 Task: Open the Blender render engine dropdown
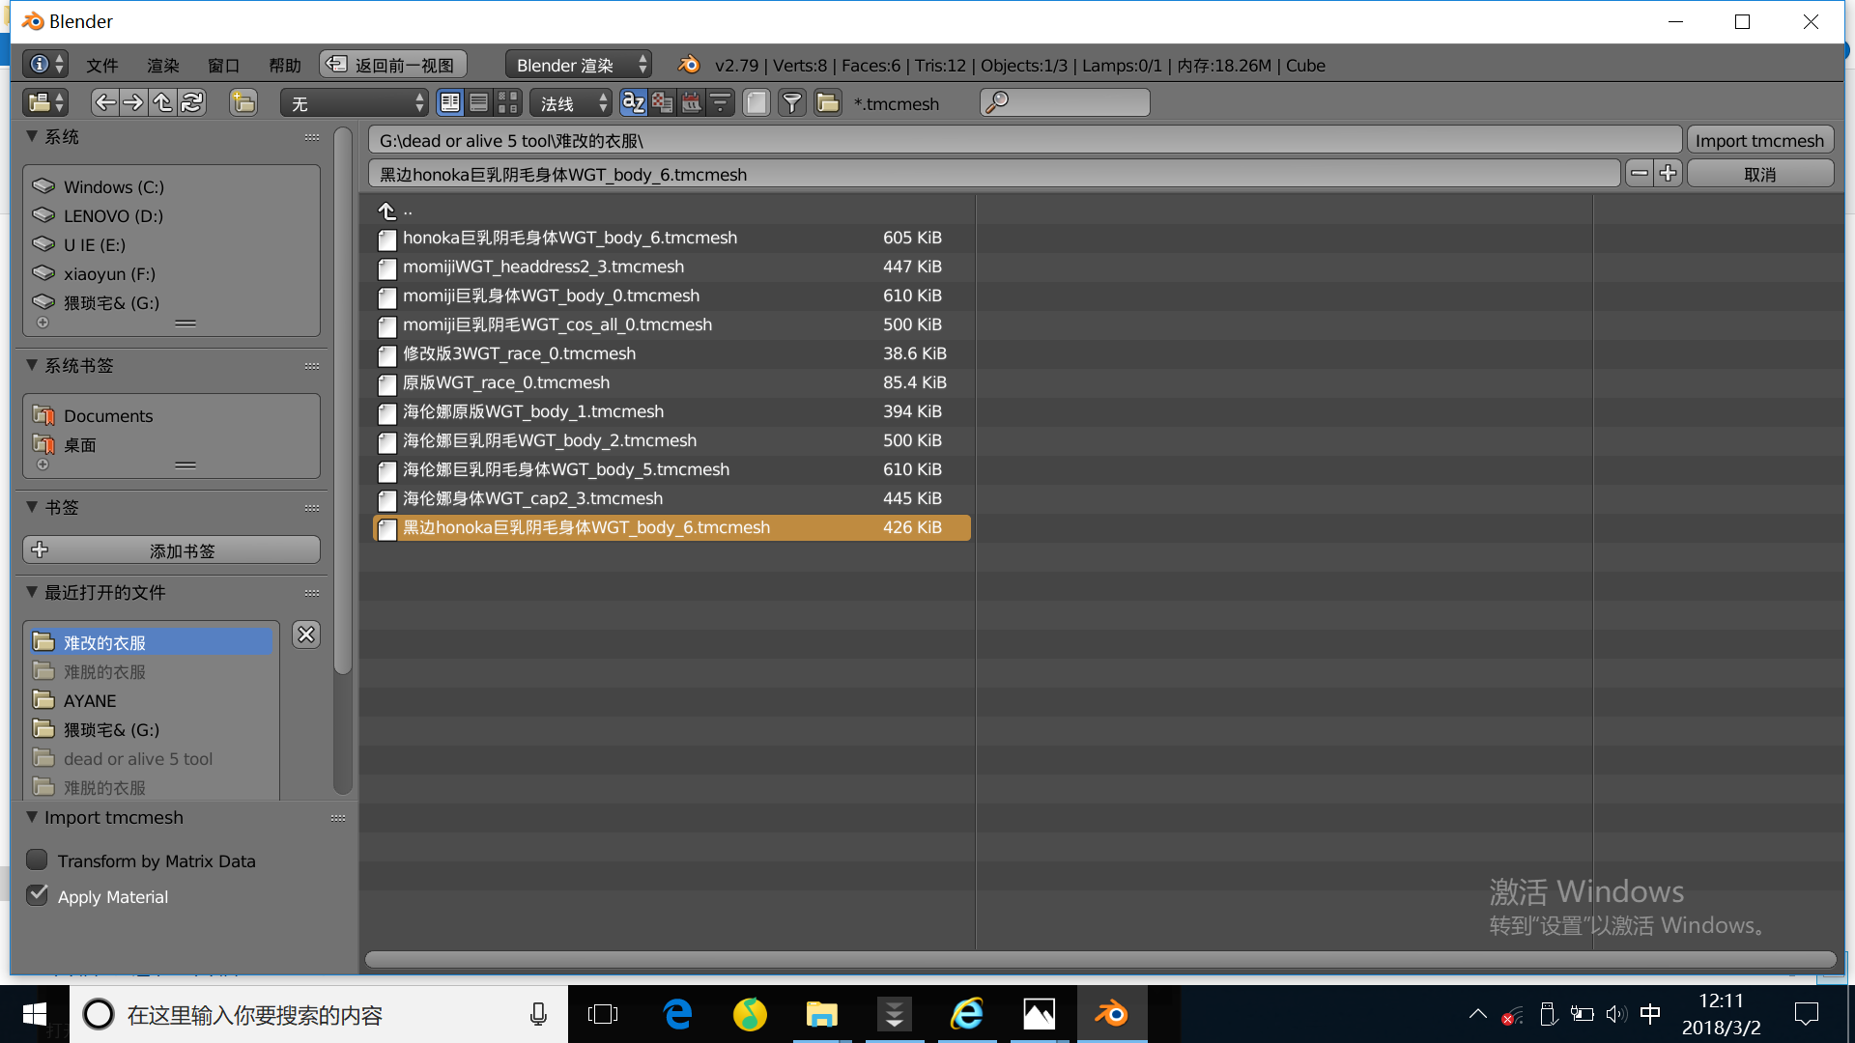[x=579, y=65]
